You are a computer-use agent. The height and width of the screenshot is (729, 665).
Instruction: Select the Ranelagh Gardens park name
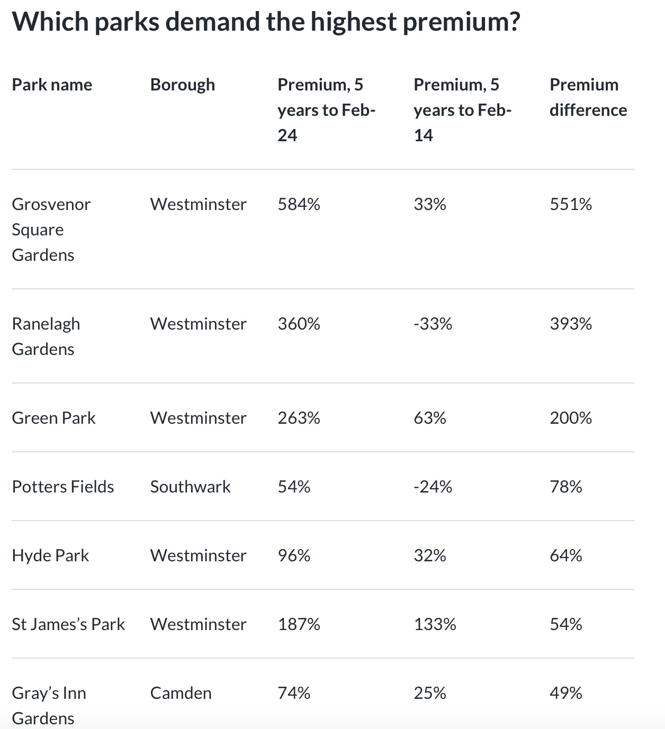click(x=46, y=336)
